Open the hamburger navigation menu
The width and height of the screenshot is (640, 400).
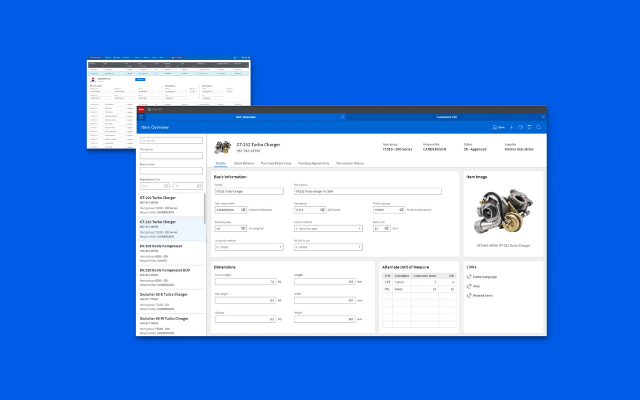click(x=141, y=117)
